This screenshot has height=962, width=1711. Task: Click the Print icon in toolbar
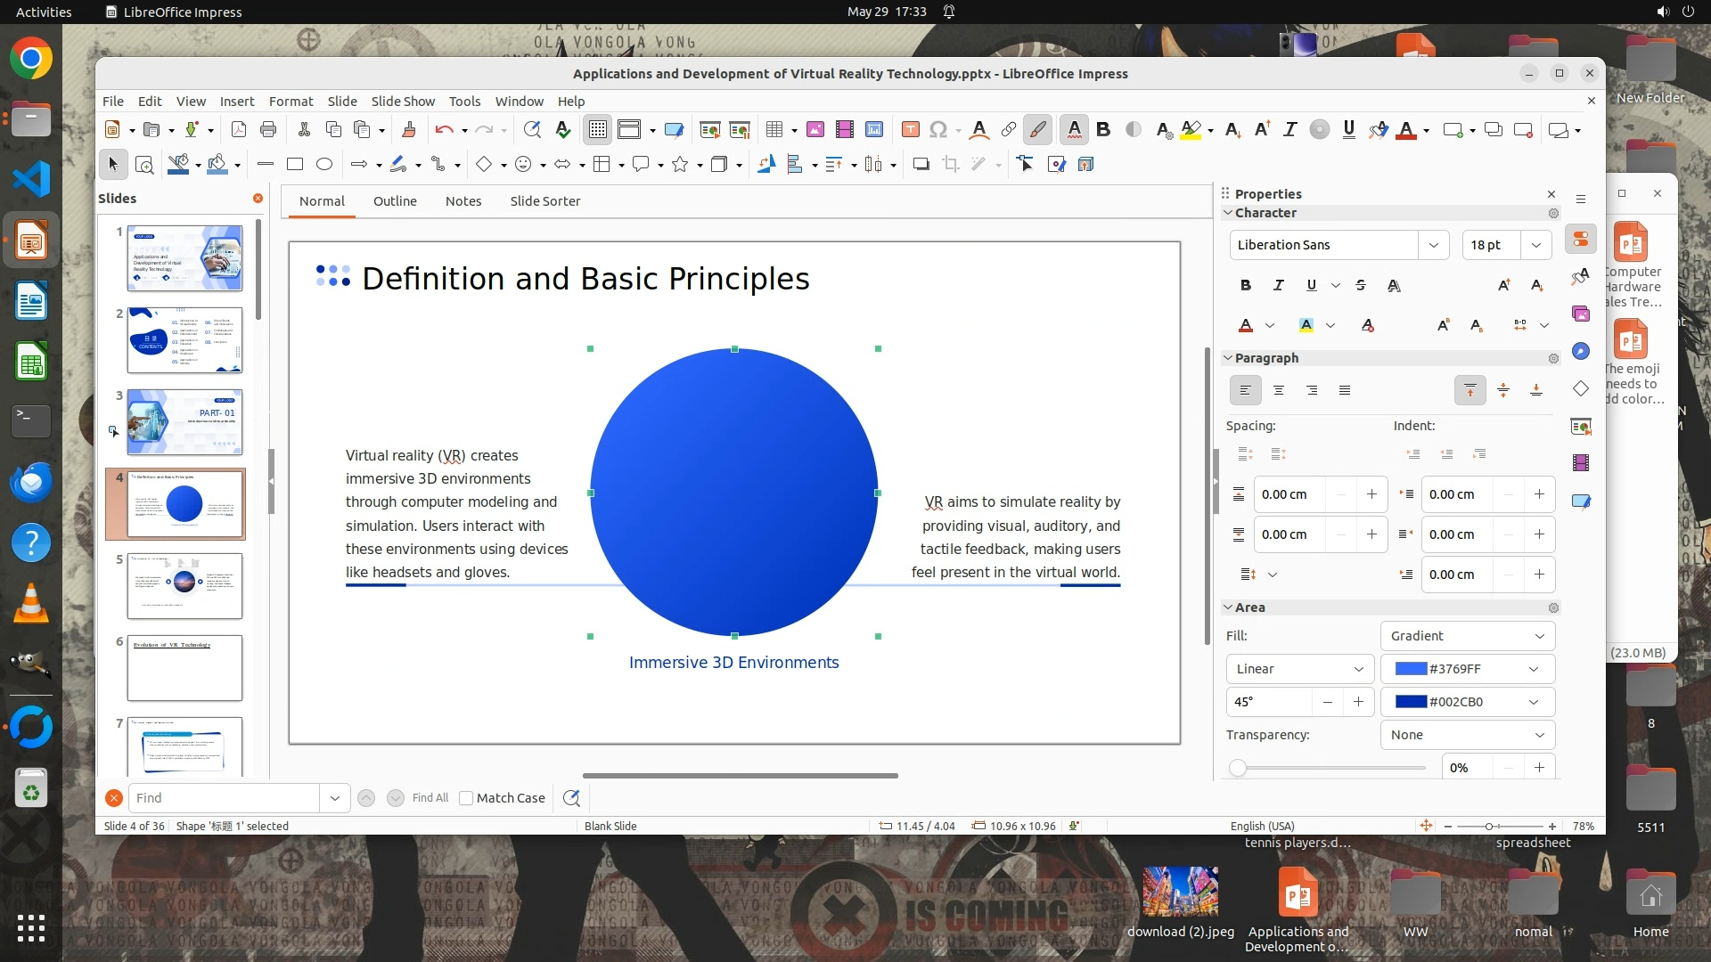(x=268, y=130)
